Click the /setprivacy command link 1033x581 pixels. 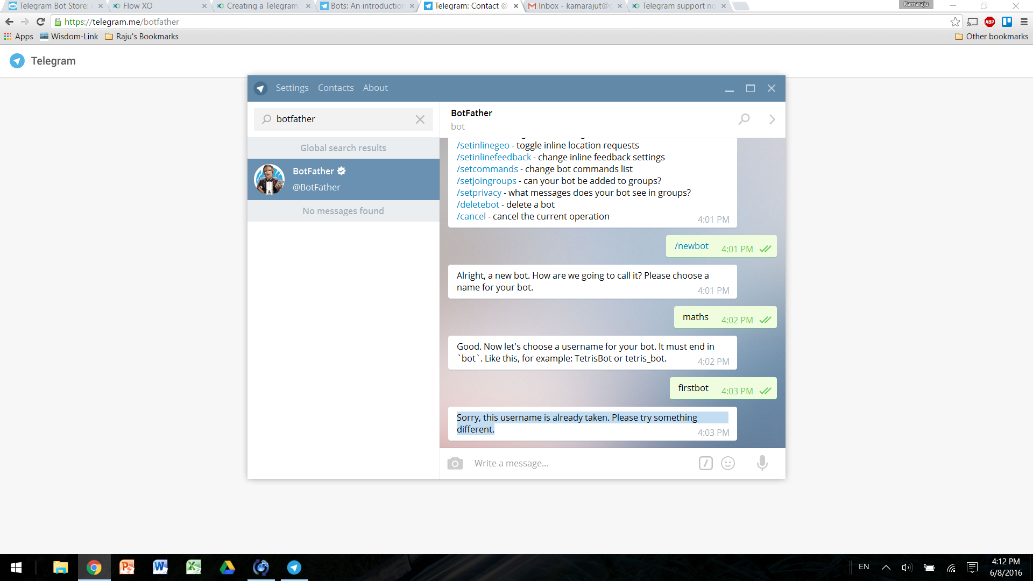[x=479, y=193]
